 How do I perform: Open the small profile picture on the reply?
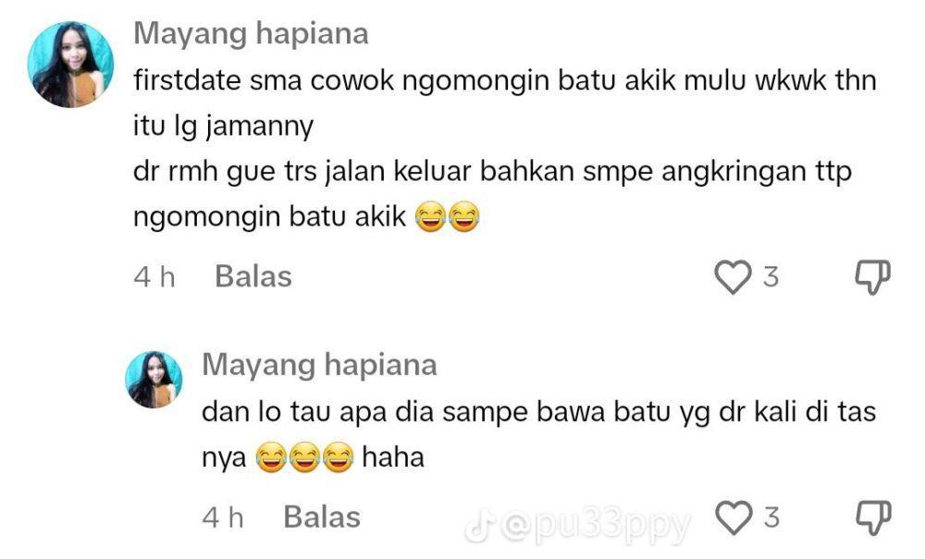click(x=154, y=380)
